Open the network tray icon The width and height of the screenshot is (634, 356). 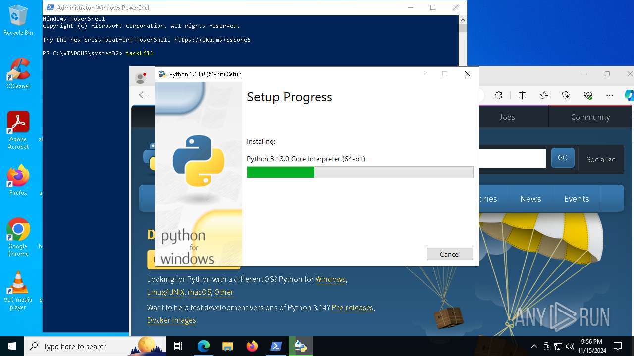558,346
